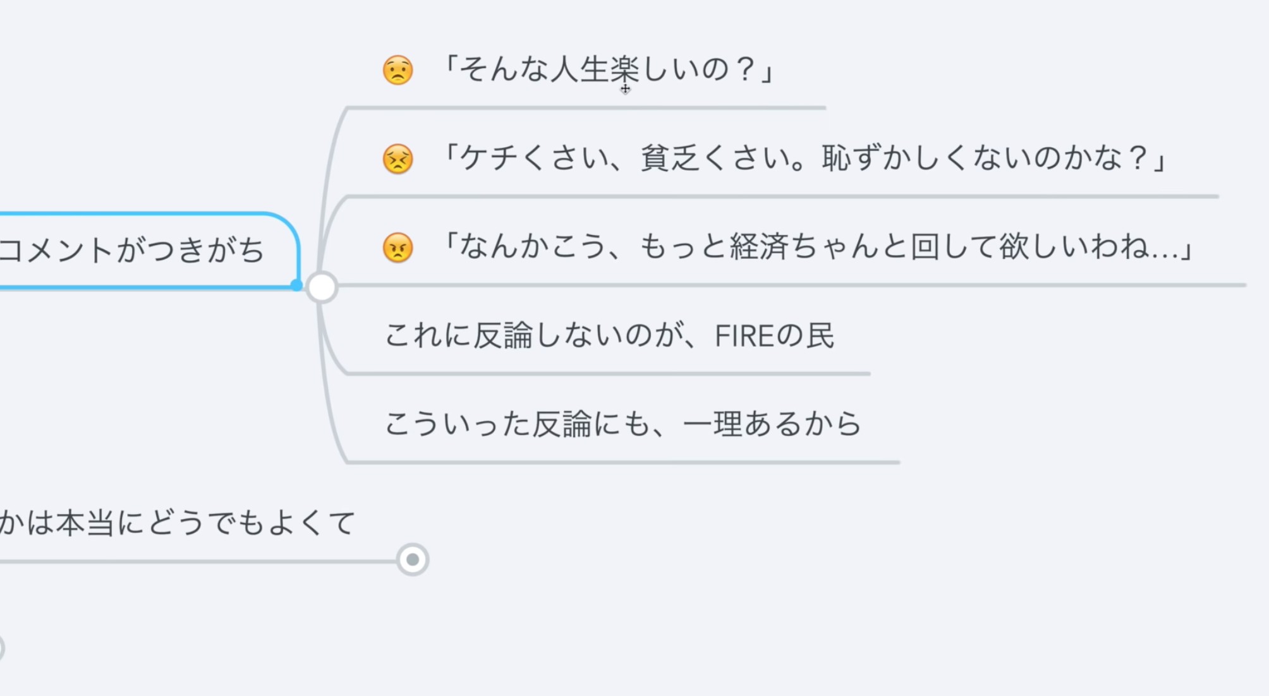Select the ケチくさい、貧乏くさい topic
Screen dimensions: 1269x696
[803, 159]
